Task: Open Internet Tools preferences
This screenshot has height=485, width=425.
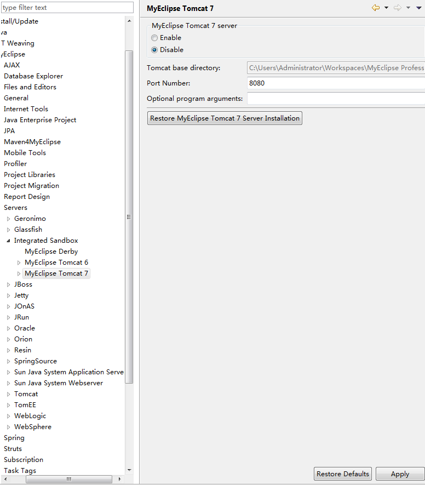Action: 26,109
